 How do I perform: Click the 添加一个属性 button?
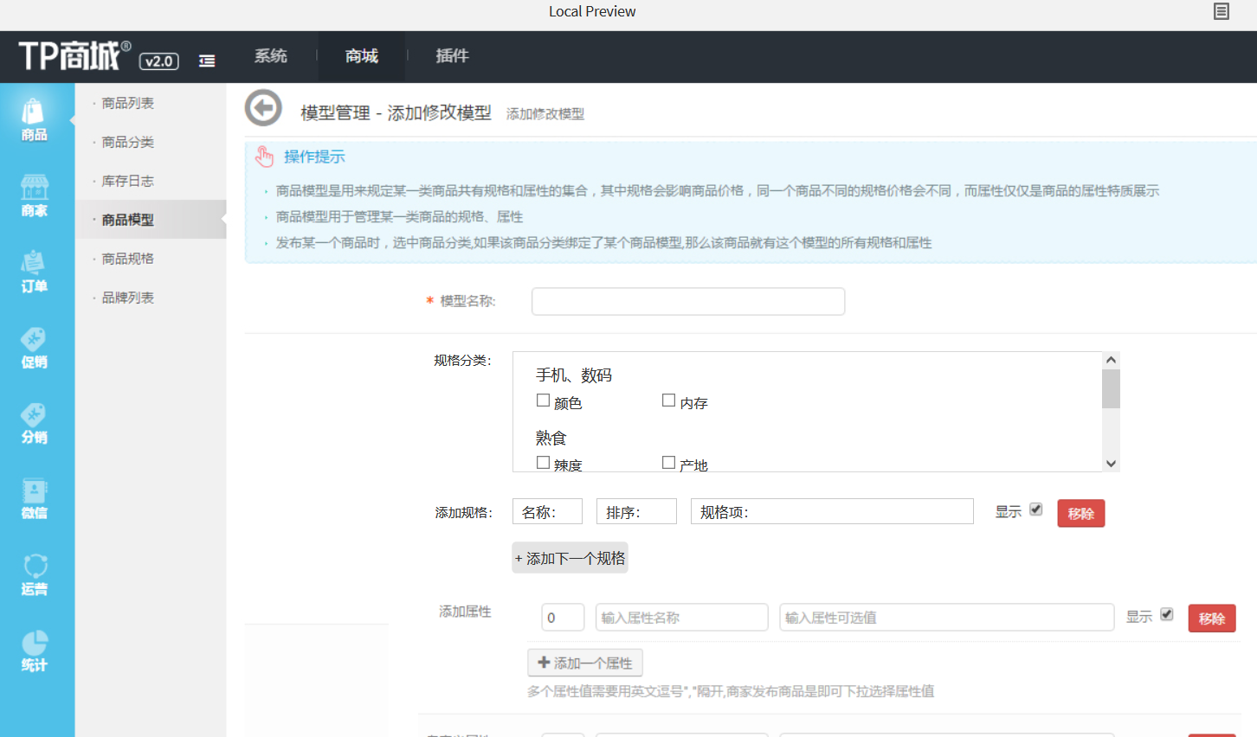(x=585, y=663)
